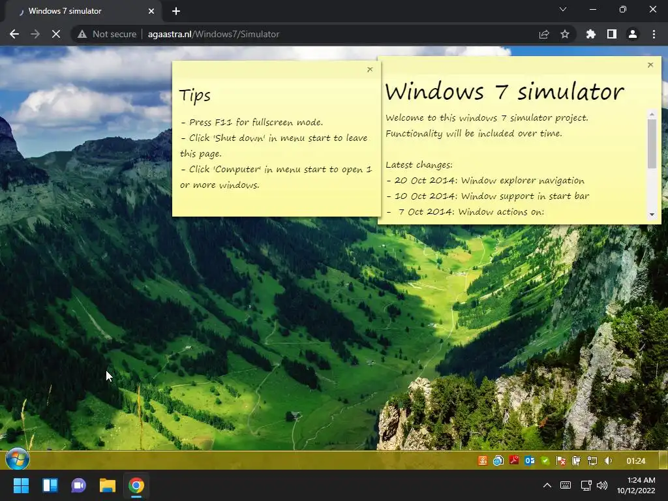668x501 pixels.
Task: Click the 'Welcome to this windows 7 simulator project' line
Action: coord(487,117)
